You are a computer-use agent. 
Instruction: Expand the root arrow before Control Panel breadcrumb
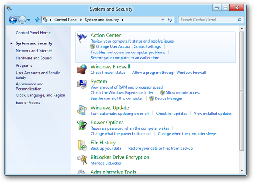tap(51, 20)
